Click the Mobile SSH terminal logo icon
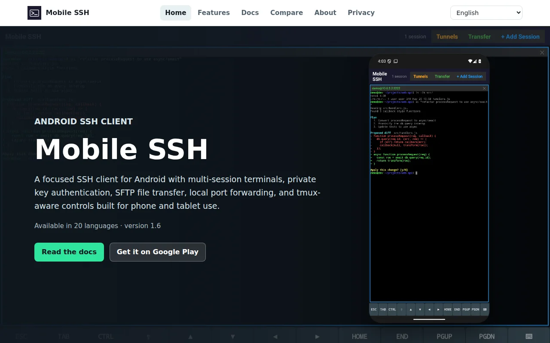The image size is (550, 343). [x=34, y=13]
